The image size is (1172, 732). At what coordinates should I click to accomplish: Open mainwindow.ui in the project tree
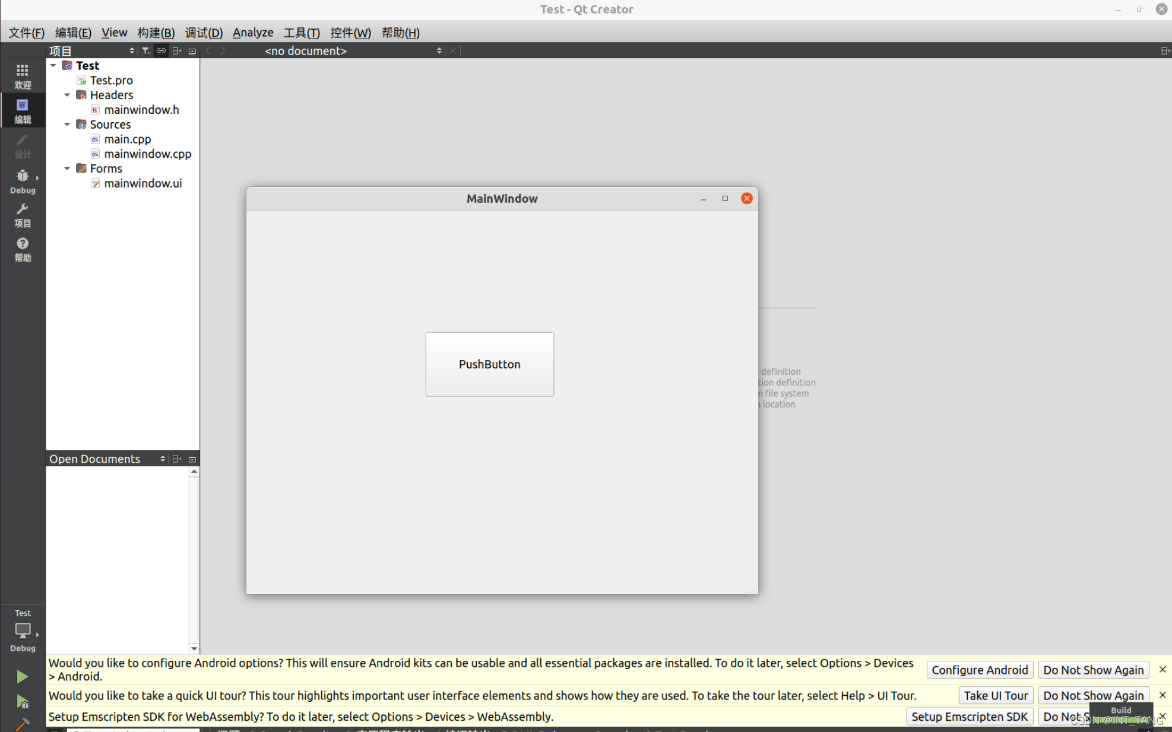click(142, 183)
